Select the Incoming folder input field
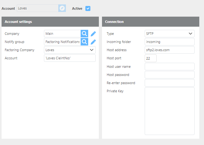This screenshot has width=204, height=145. pyautogui.click(x=169, y=42)
